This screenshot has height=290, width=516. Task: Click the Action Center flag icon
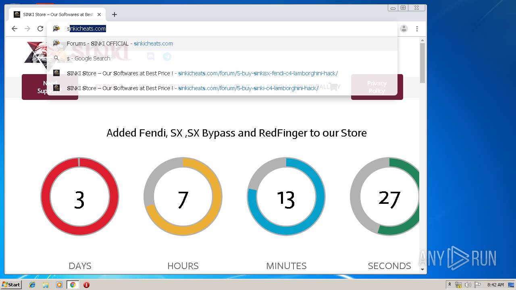click(478, 285)
